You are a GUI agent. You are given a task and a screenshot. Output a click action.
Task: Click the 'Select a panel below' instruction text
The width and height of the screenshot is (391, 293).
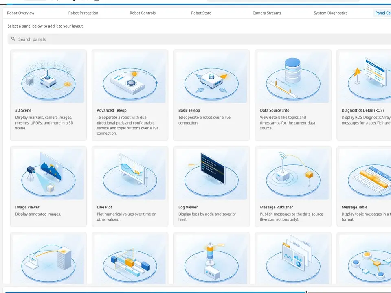point(46,26)
